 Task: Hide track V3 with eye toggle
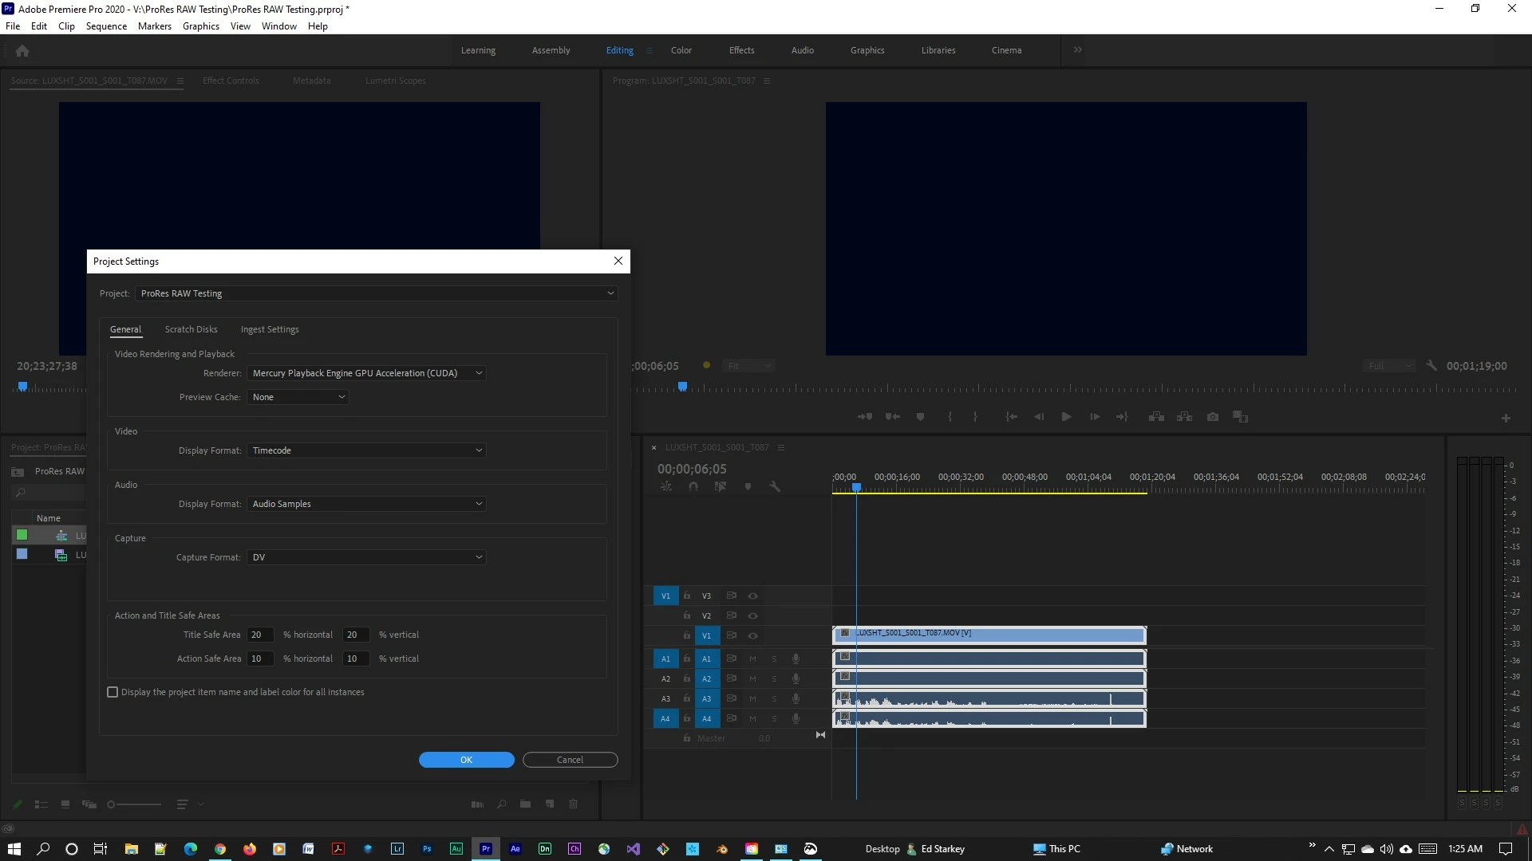tap(752, 596)
